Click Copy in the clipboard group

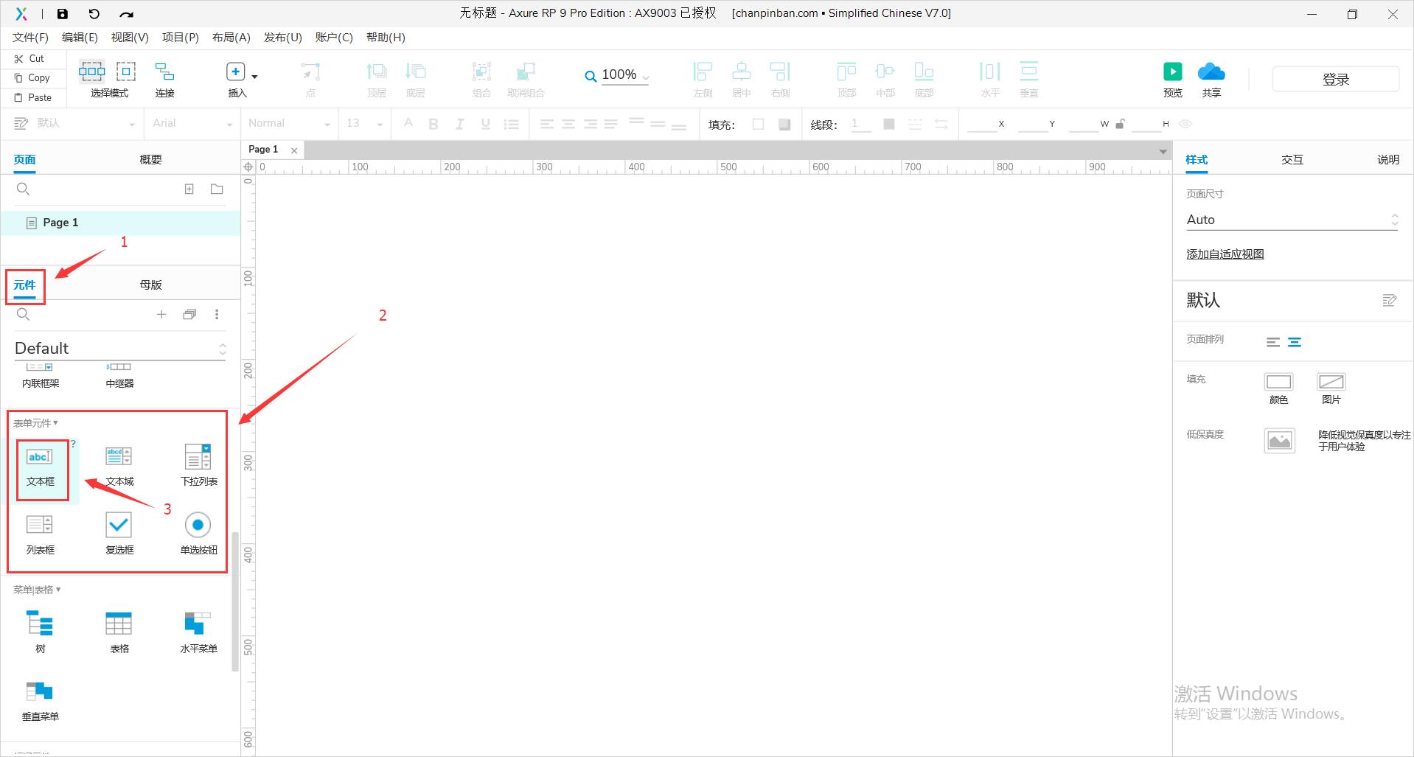tap(32, 77)
